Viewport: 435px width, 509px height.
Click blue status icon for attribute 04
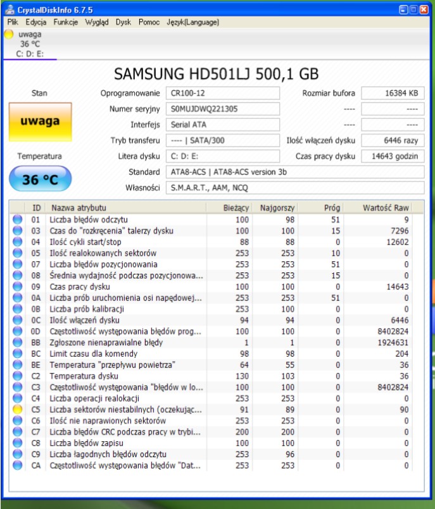18,242
